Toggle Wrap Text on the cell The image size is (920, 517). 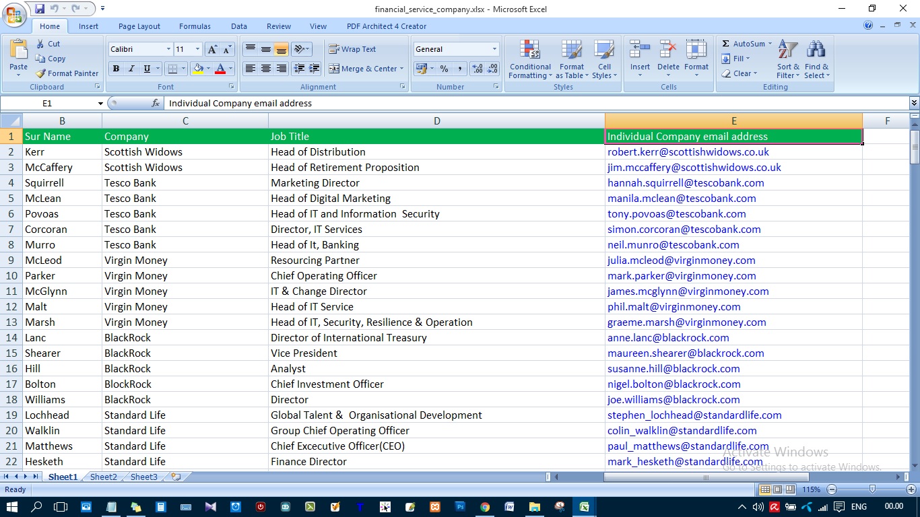click(x=352, y=49)
